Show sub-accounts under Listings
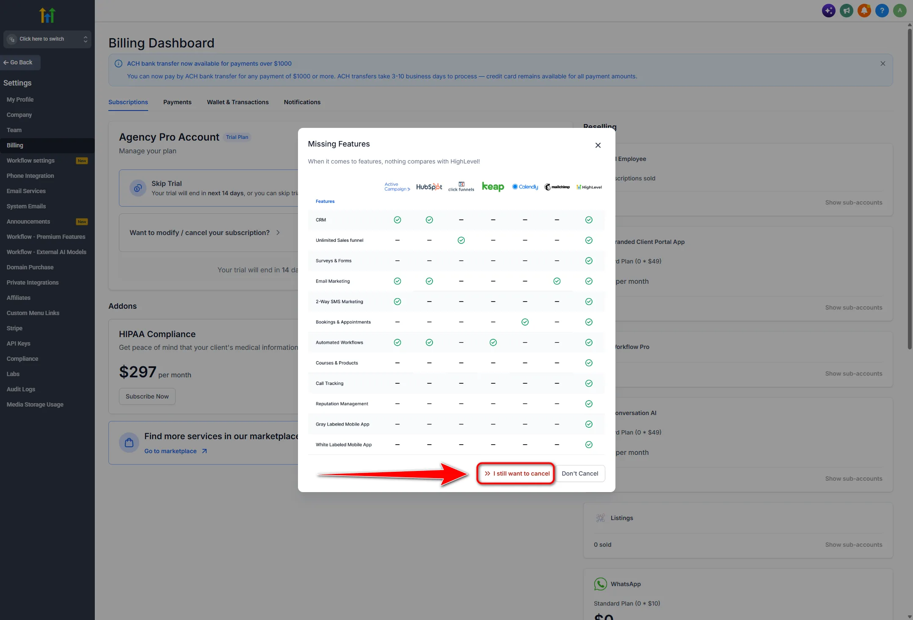 pyautogui.click(x=853, y=545)
